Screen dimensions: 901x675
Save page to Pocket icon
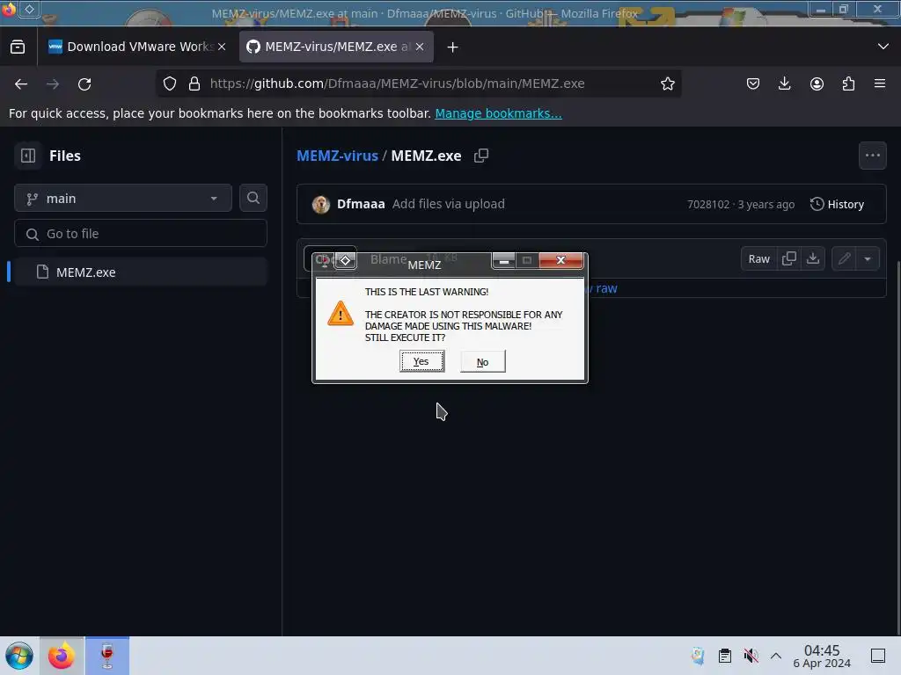(x=753, y=83)
